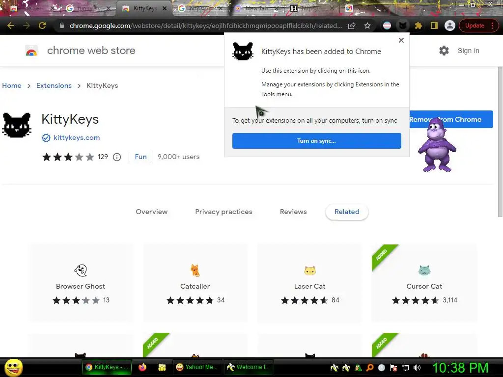The height and width of the screenshot is (377, 503).
Task: Click the 9,000+ users text
Action: (178, 157)
